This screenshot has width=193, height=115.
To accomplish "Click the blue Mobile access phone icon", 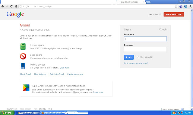I will (23, 66).
